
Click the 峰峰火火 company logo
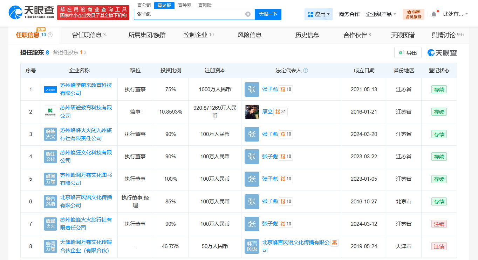pyautogui.click(x=50, y=134)
